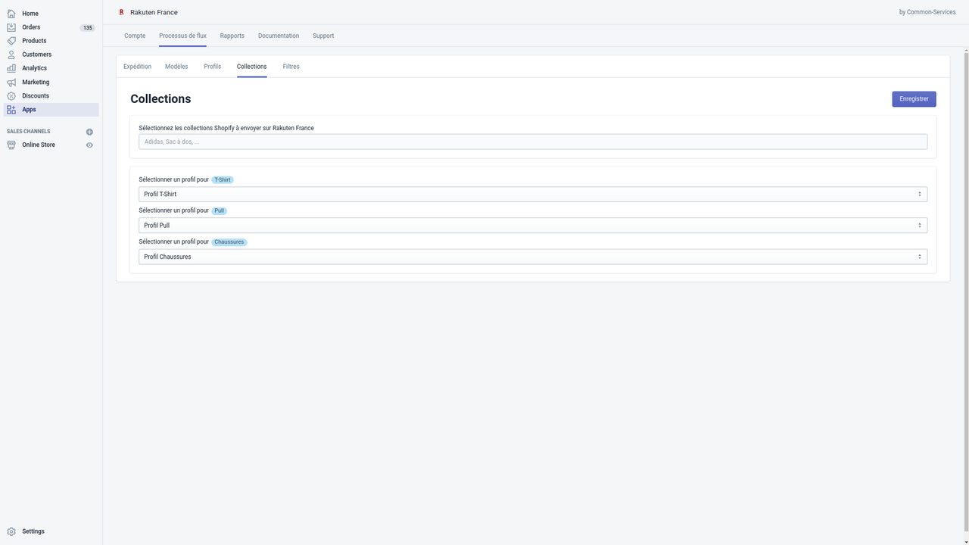
Task: Open Analytics from the sidebar
Action: point(11,67)
